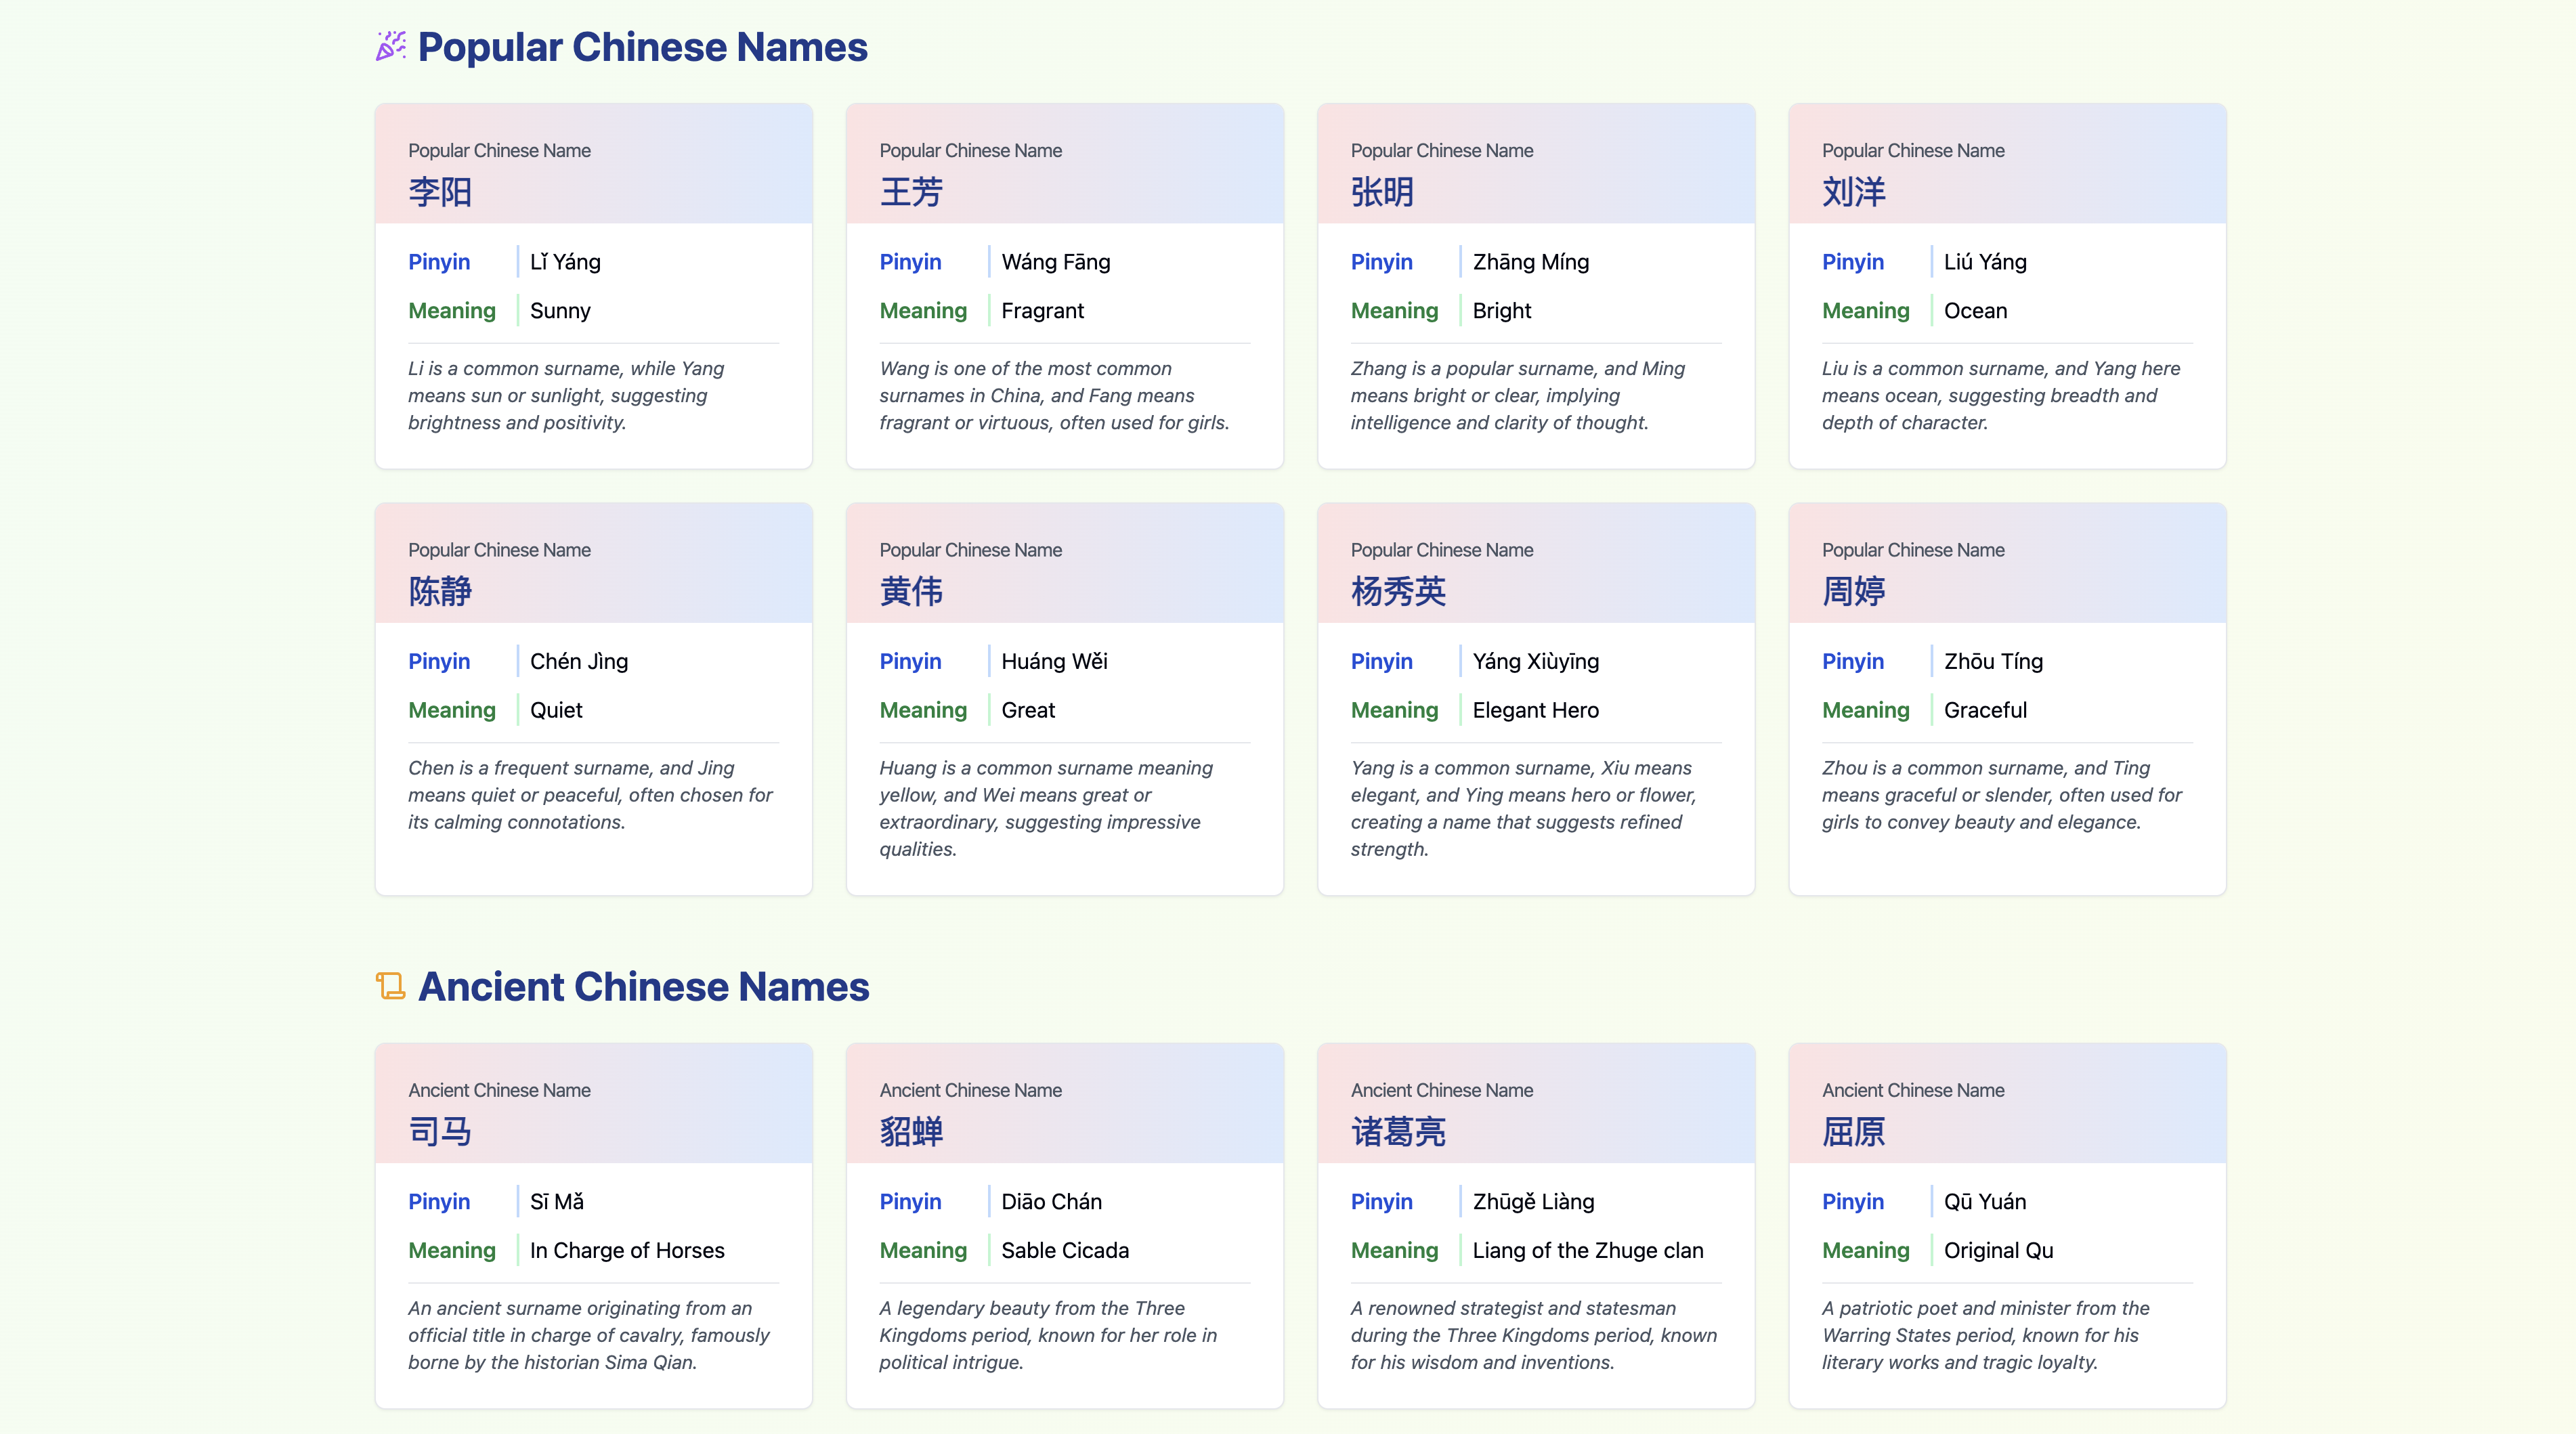Click the meaning In Charge of Horses

(x=627, y=1250)
